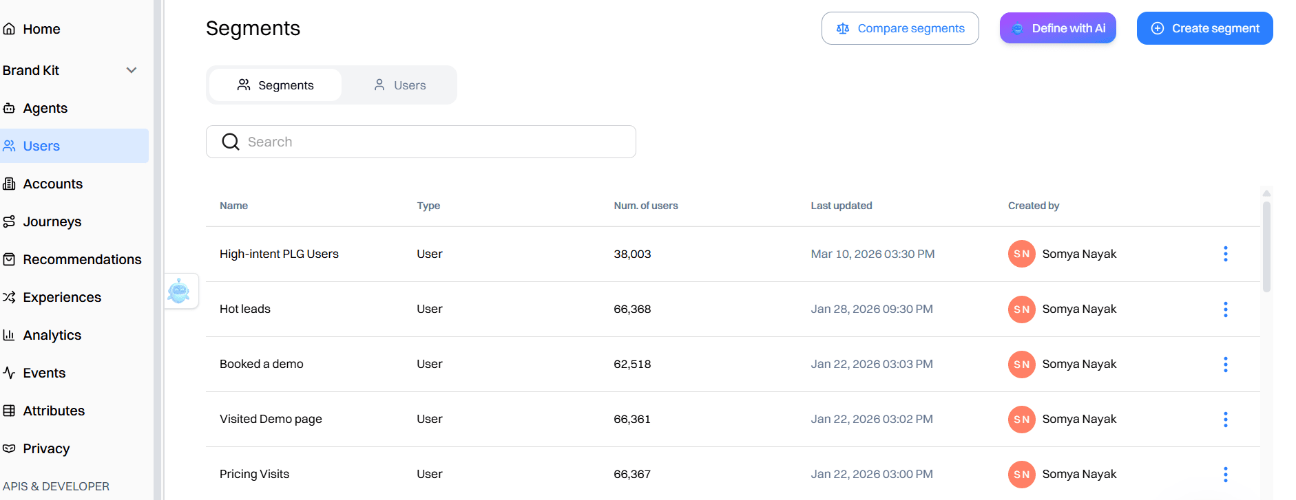Image resolution: width=1296 pixels, height=500 pixels.
Task: Open the Pricing Visits segment
Action: (x=254, y=474)
